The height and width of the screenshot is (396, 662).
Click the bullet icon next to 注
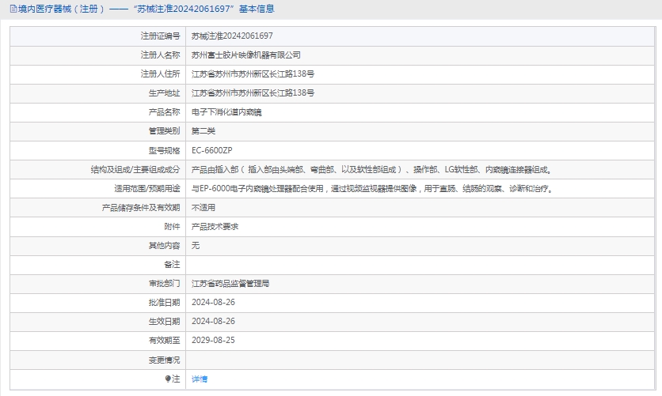(x=168, y=379)
